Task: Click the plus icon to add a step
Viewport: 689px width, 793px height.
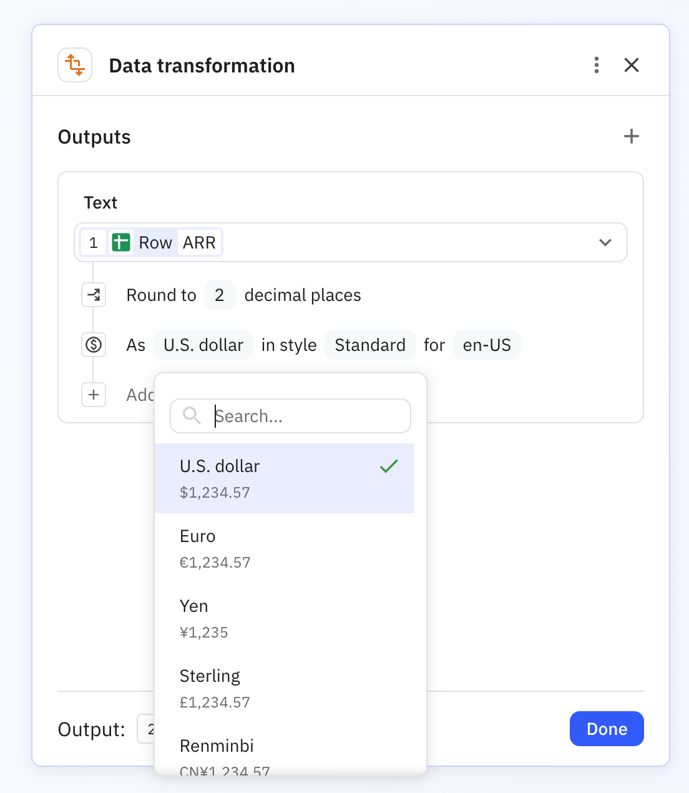Action: pyautogui.click(x=93, y=395)
